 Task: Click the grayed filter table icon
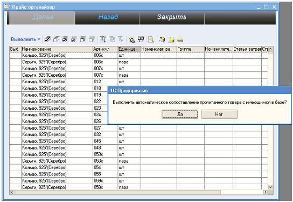coord(112,39)
